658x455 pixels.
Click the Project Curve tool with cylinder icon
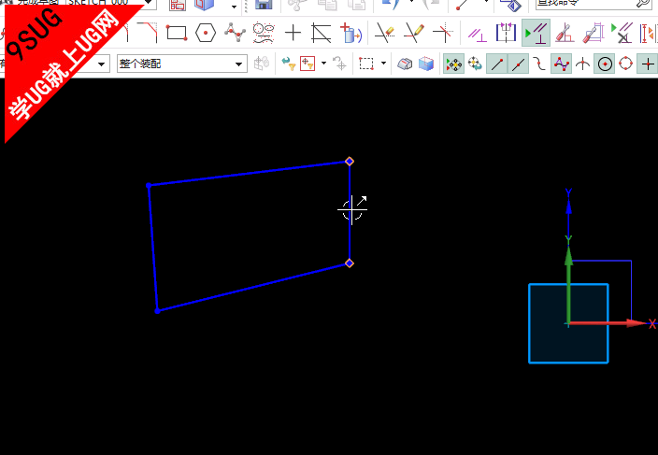(350, 33)
